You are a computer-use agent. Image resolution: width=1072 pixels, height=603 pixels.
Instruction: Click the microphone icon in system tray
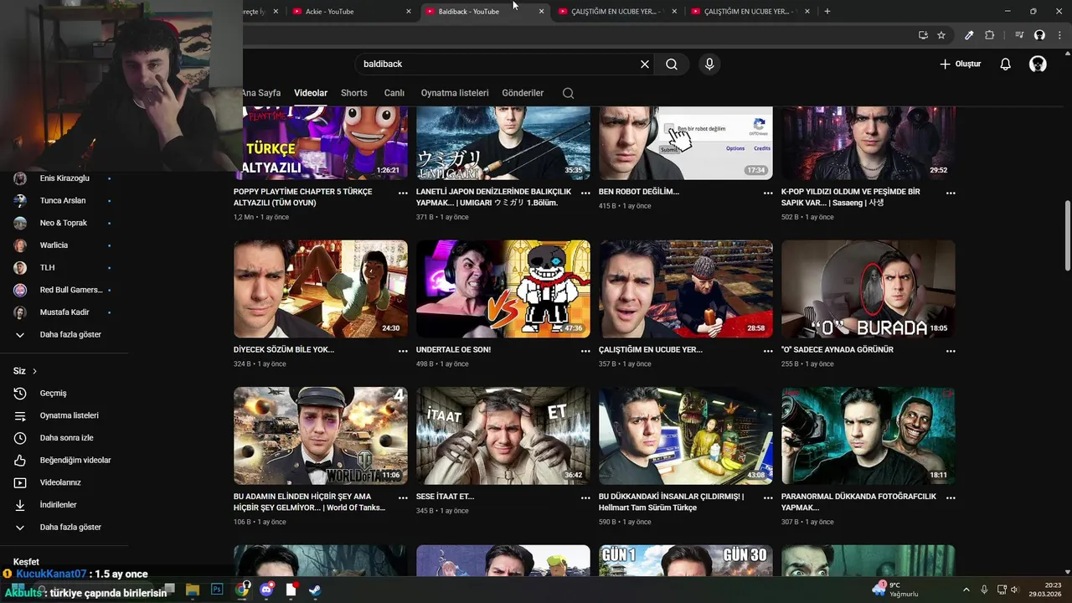tap(984, 590)
